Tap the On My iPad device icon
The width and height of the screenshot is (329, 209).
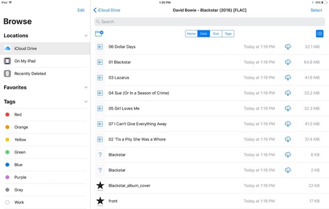click(x=8, y=61)
